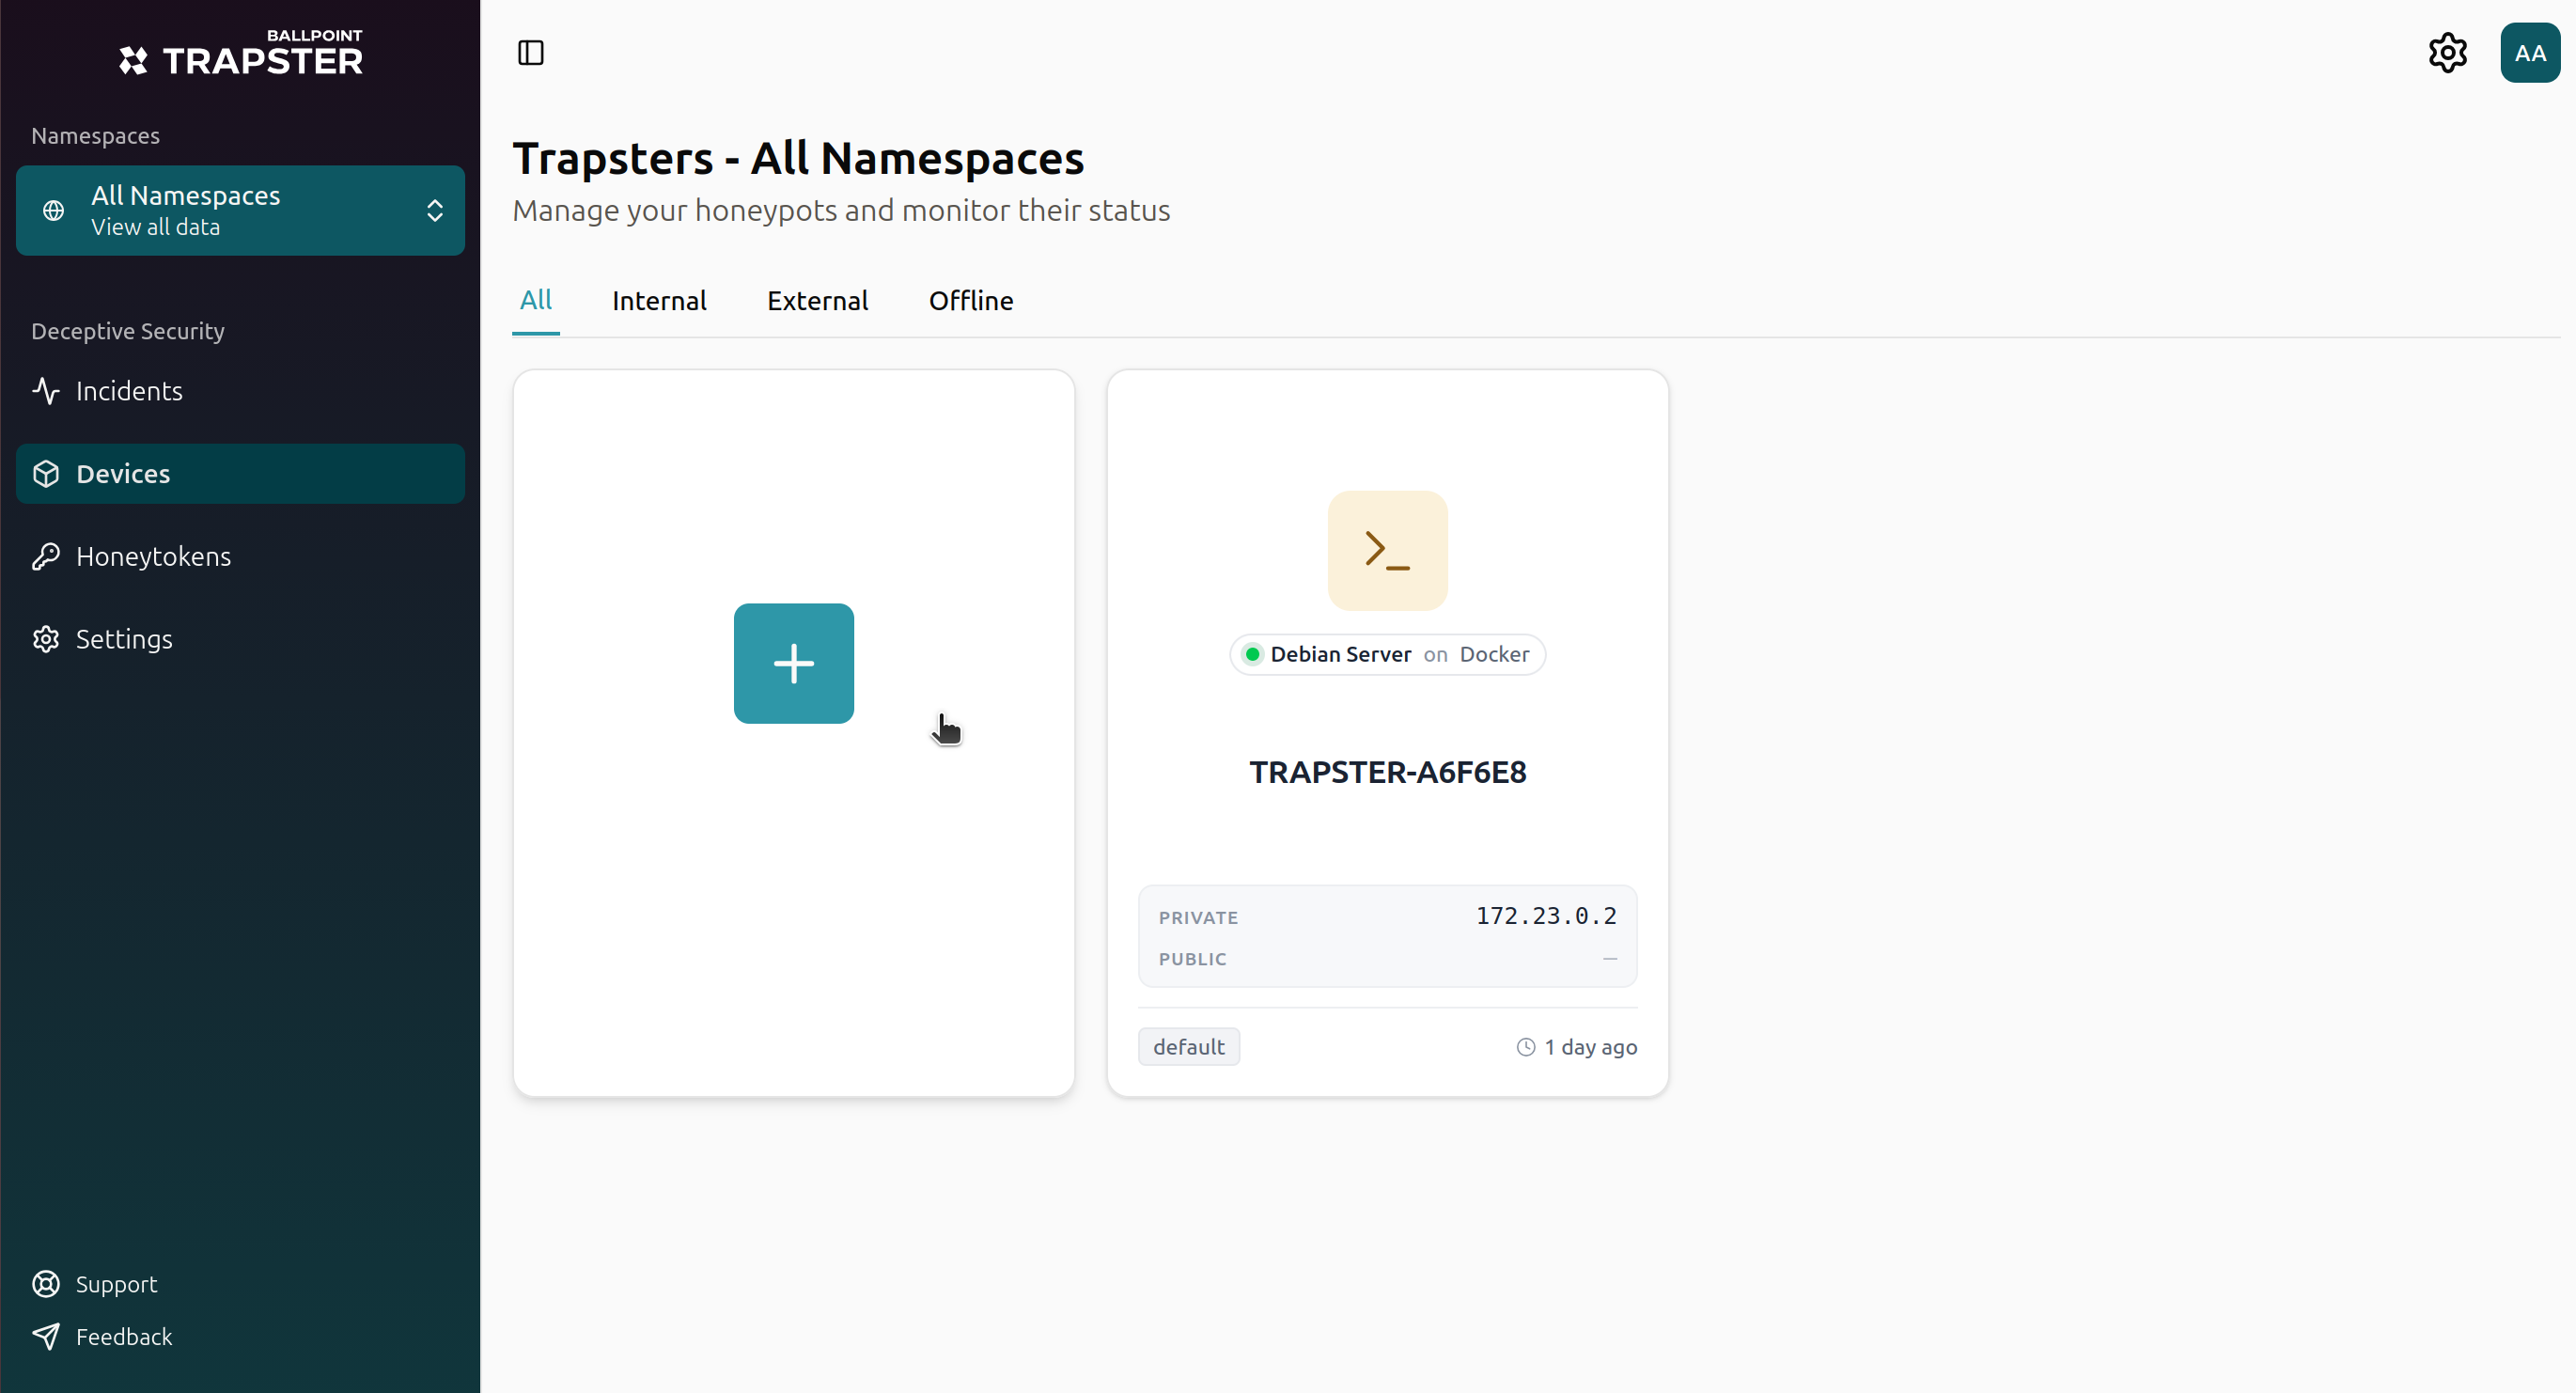Click the default namespace tag

[x=1189, y=1046]
